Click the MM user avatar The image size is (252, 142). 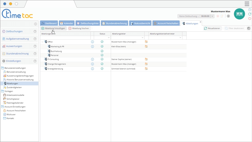239,14
